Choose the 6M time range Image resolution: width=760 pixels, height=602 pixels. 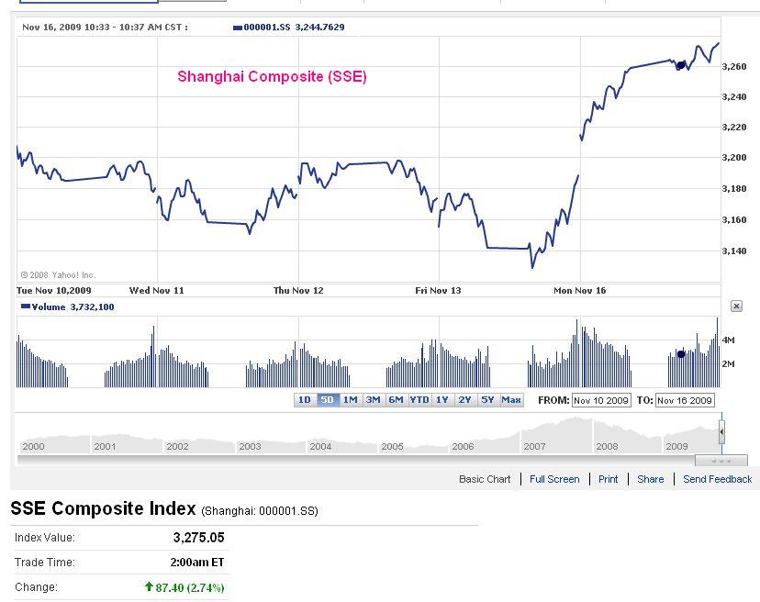point(396,400)
